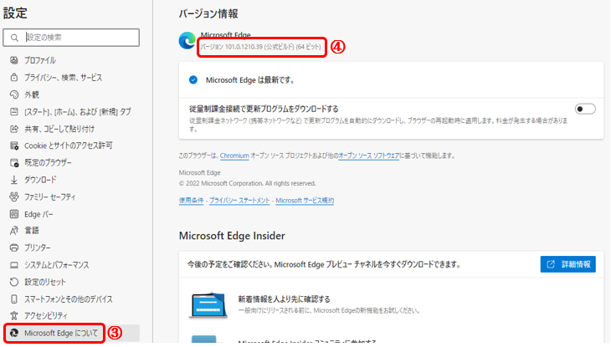This screenshot has height=347, width=611.
Task: Click the Edge logo beside 'Microsoft Edge について'
Action: tap(14, 333)
